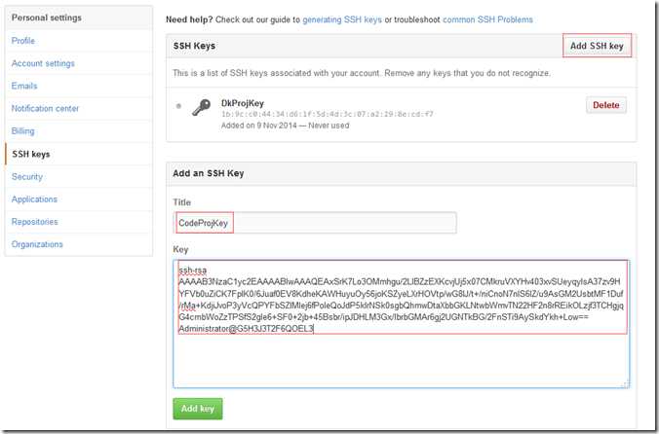Click the gray status dot beside DkProjKey
659x434 pixels.
(178, 106)
